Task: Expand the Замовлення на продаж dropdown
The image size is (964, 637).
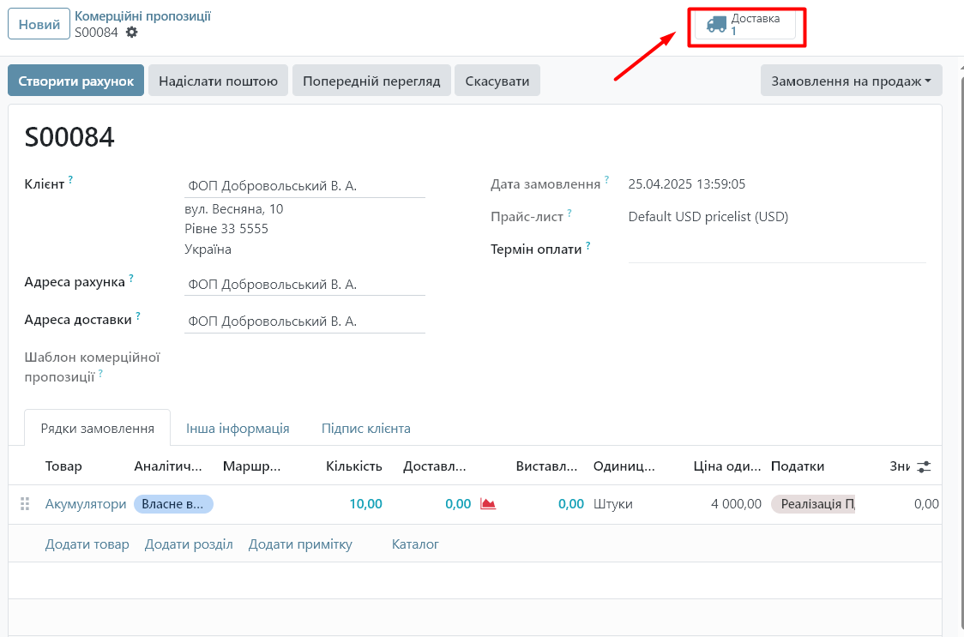Action: coord(851,81)
